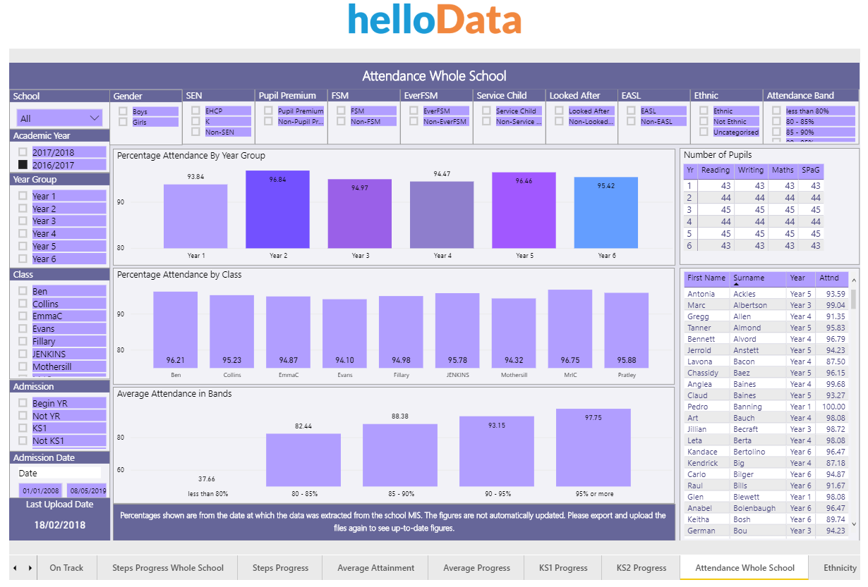Image resolution: width=868 pixels, height=587 pixels.
Task: Click the 01/01/2008 admission date button
Action: [x=39, y=490]
